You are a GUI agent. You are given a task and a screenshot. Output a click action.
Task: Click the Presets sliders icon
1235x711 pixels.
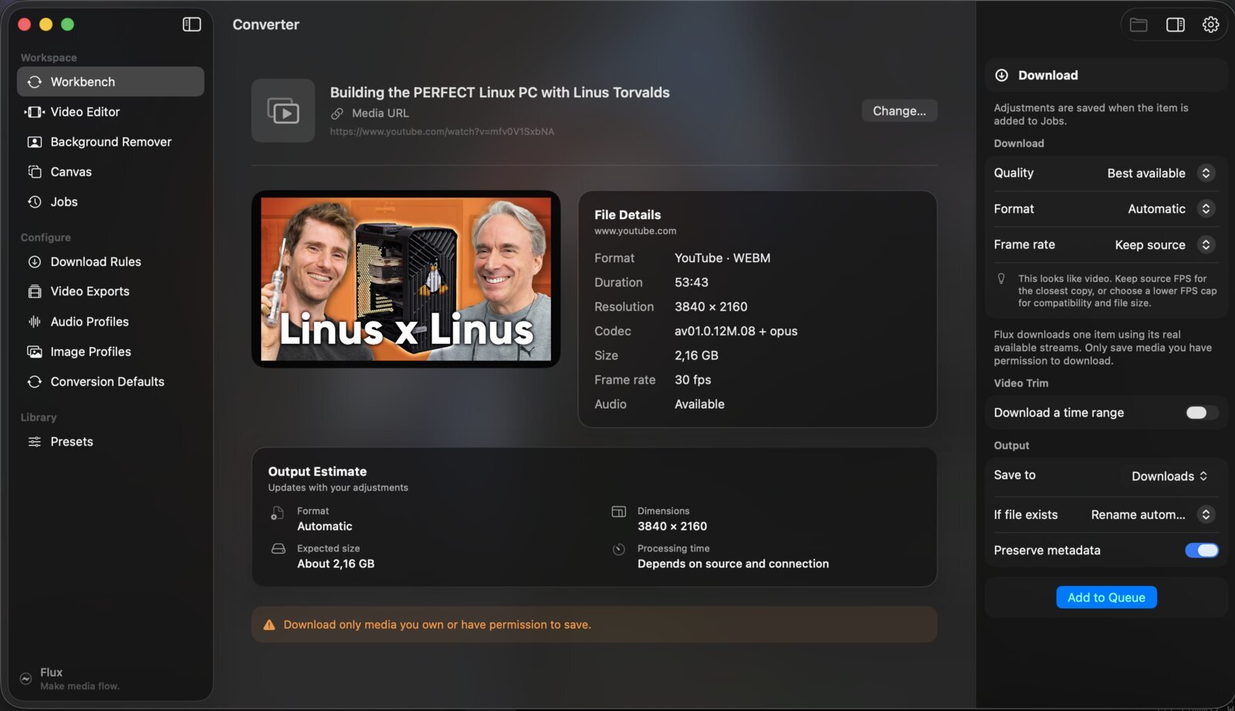point(35,442)
